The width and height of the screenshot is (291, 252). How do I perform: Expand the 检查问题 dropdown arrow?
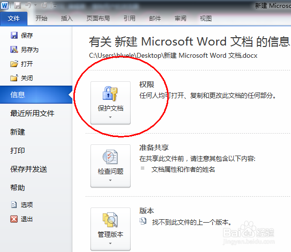point(110,181)
